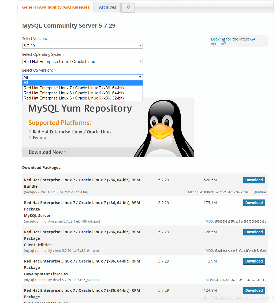Download the 3.9M Development Libraries package
This screenshot has width=276, height=303.
point(254,261)
